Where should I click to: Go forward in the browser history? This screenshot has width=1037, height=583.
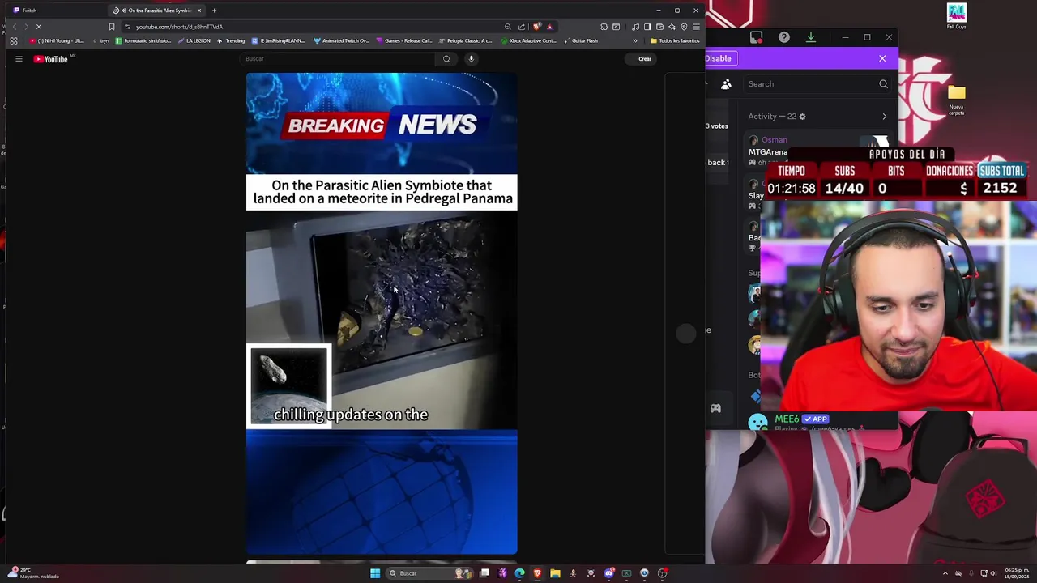[26, 27]
